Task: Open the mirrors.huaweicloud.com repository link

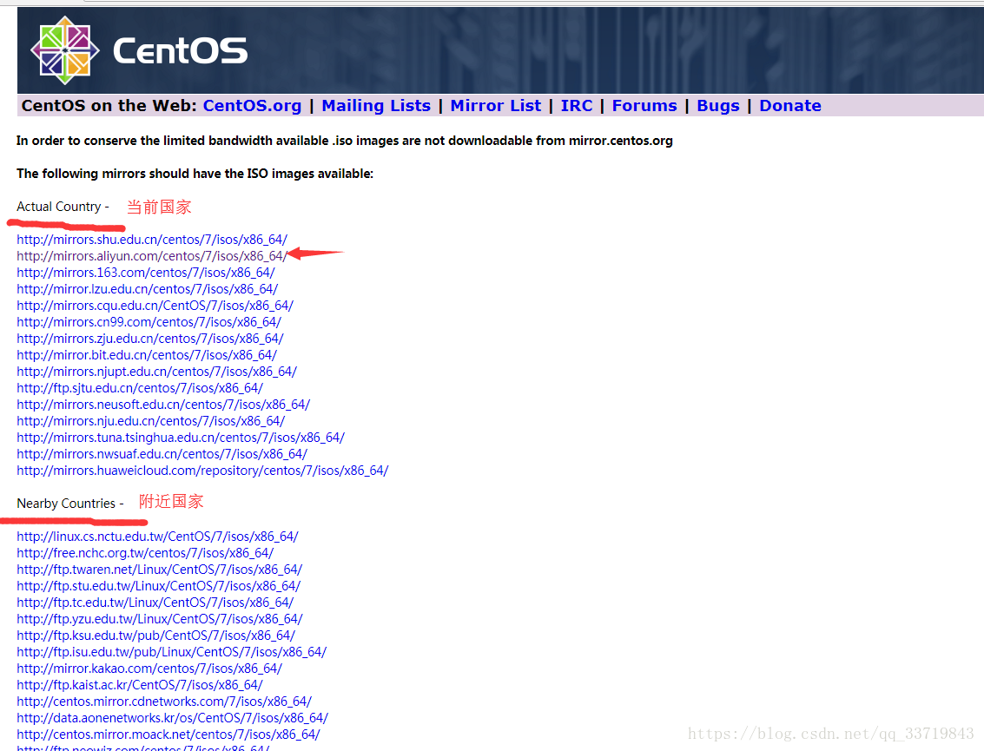Action: coord(202,471)
